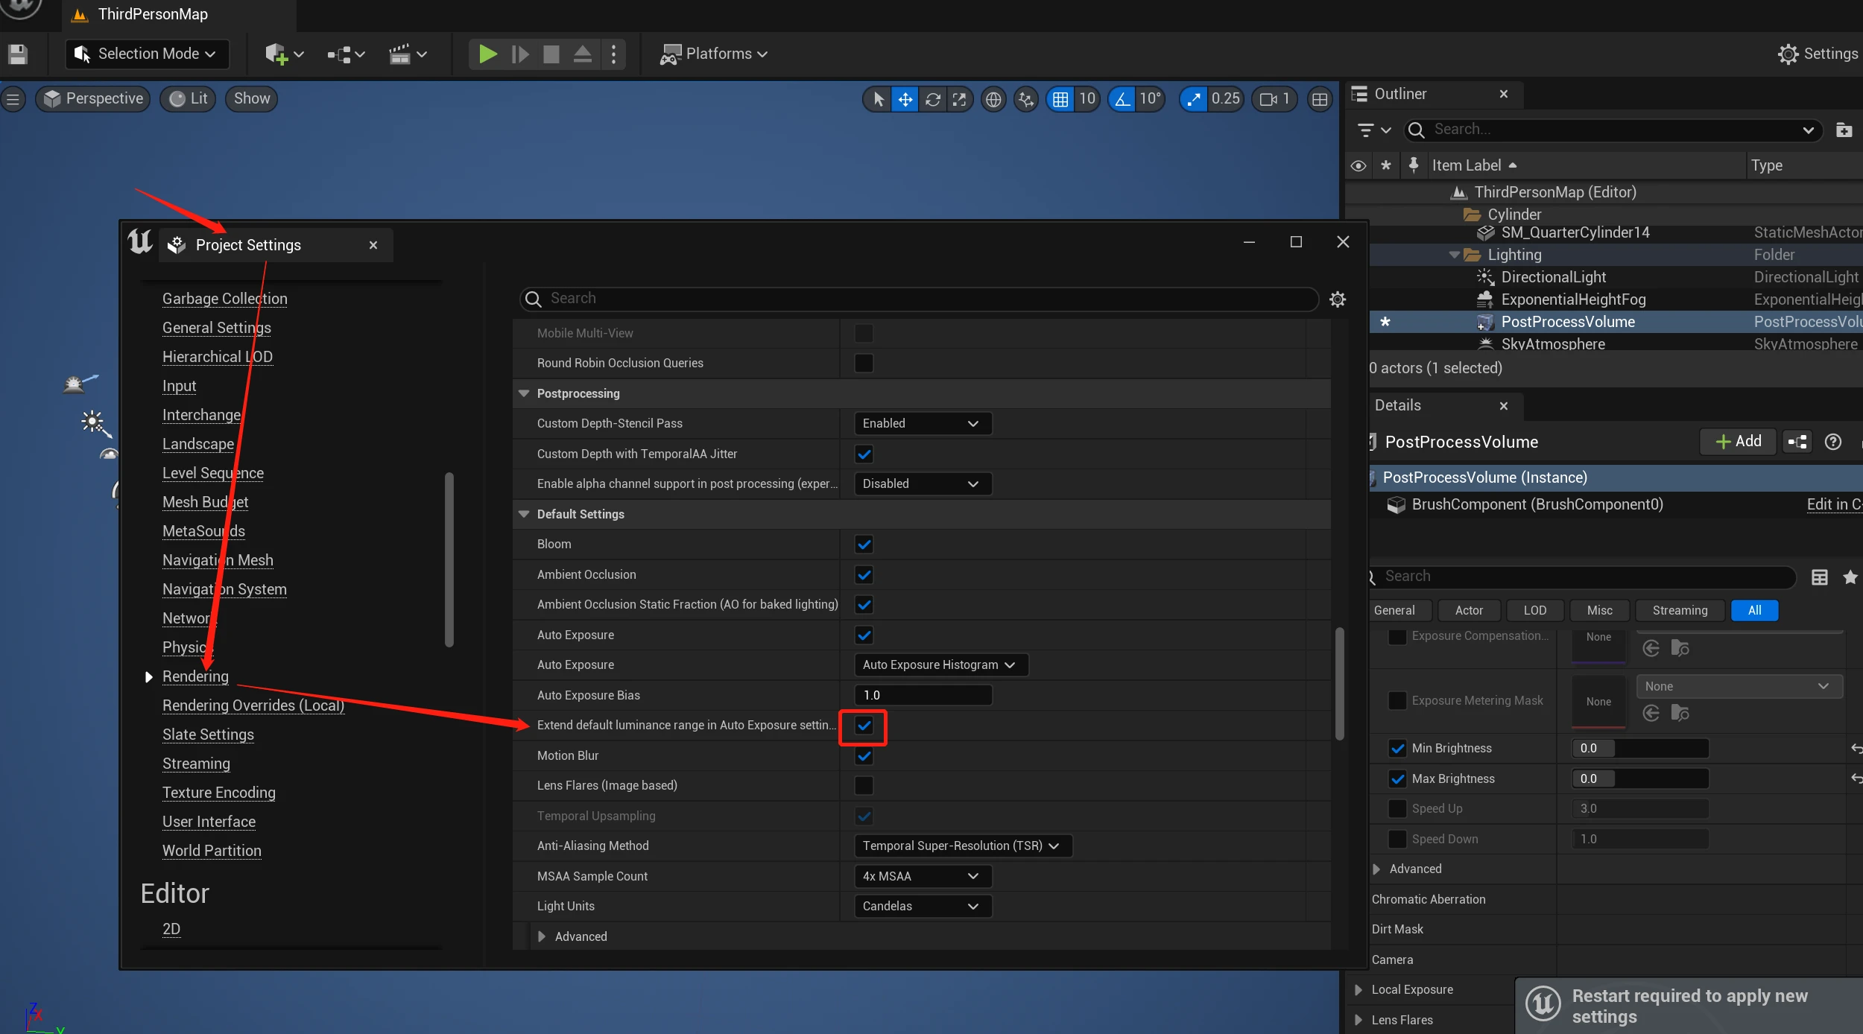Open Platforms dropdown
1863x1034 pixels.
(x=713, y=54)
